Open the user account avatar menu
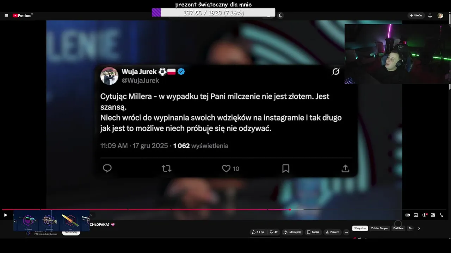This screenshot has height=253, width=451. [x=440, y=15]
